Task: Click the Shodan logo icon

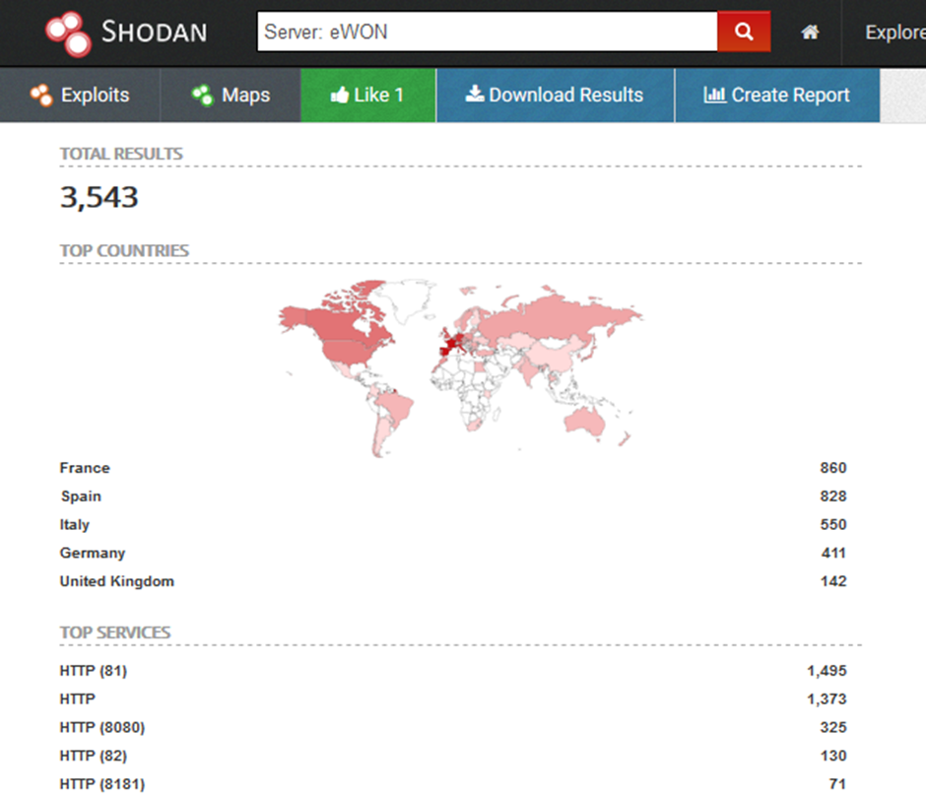Action: tap(69, 33)
